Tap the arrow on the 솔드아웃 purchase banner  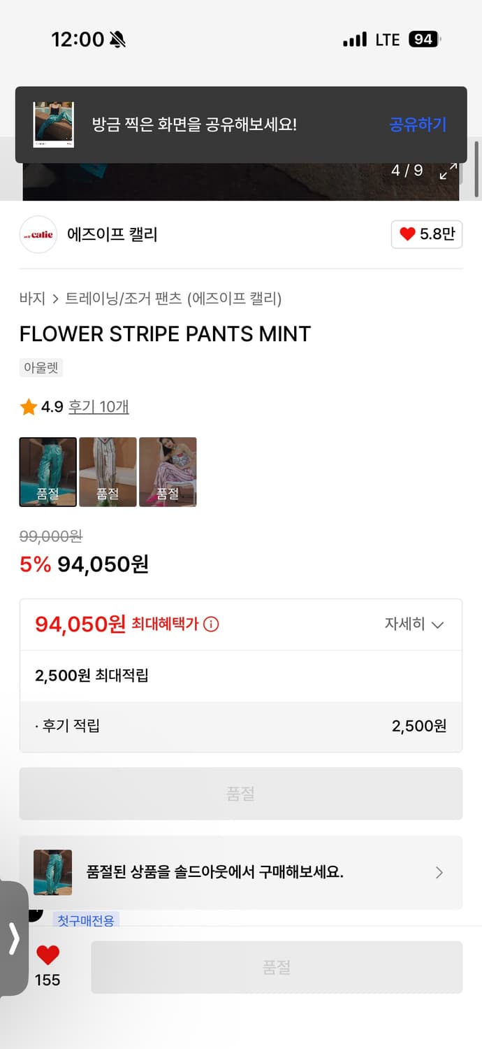(x=439, y=873)
